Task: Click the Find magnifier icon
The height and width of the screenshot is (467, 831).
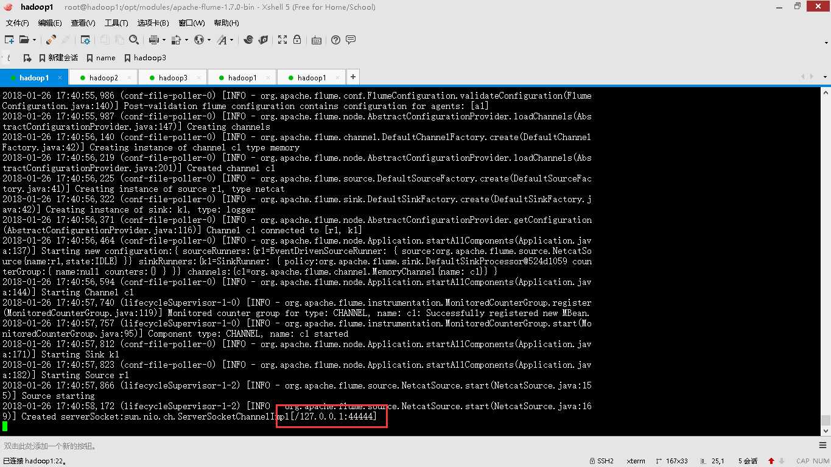Action: click(x=134, y=40)
